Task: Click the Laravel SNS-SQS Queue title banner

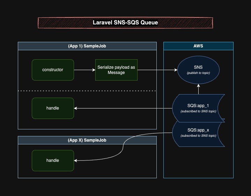Action: tap(125, 23)
